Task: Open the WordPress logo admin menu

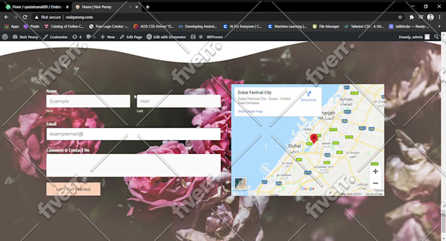Action: [5, 37]
